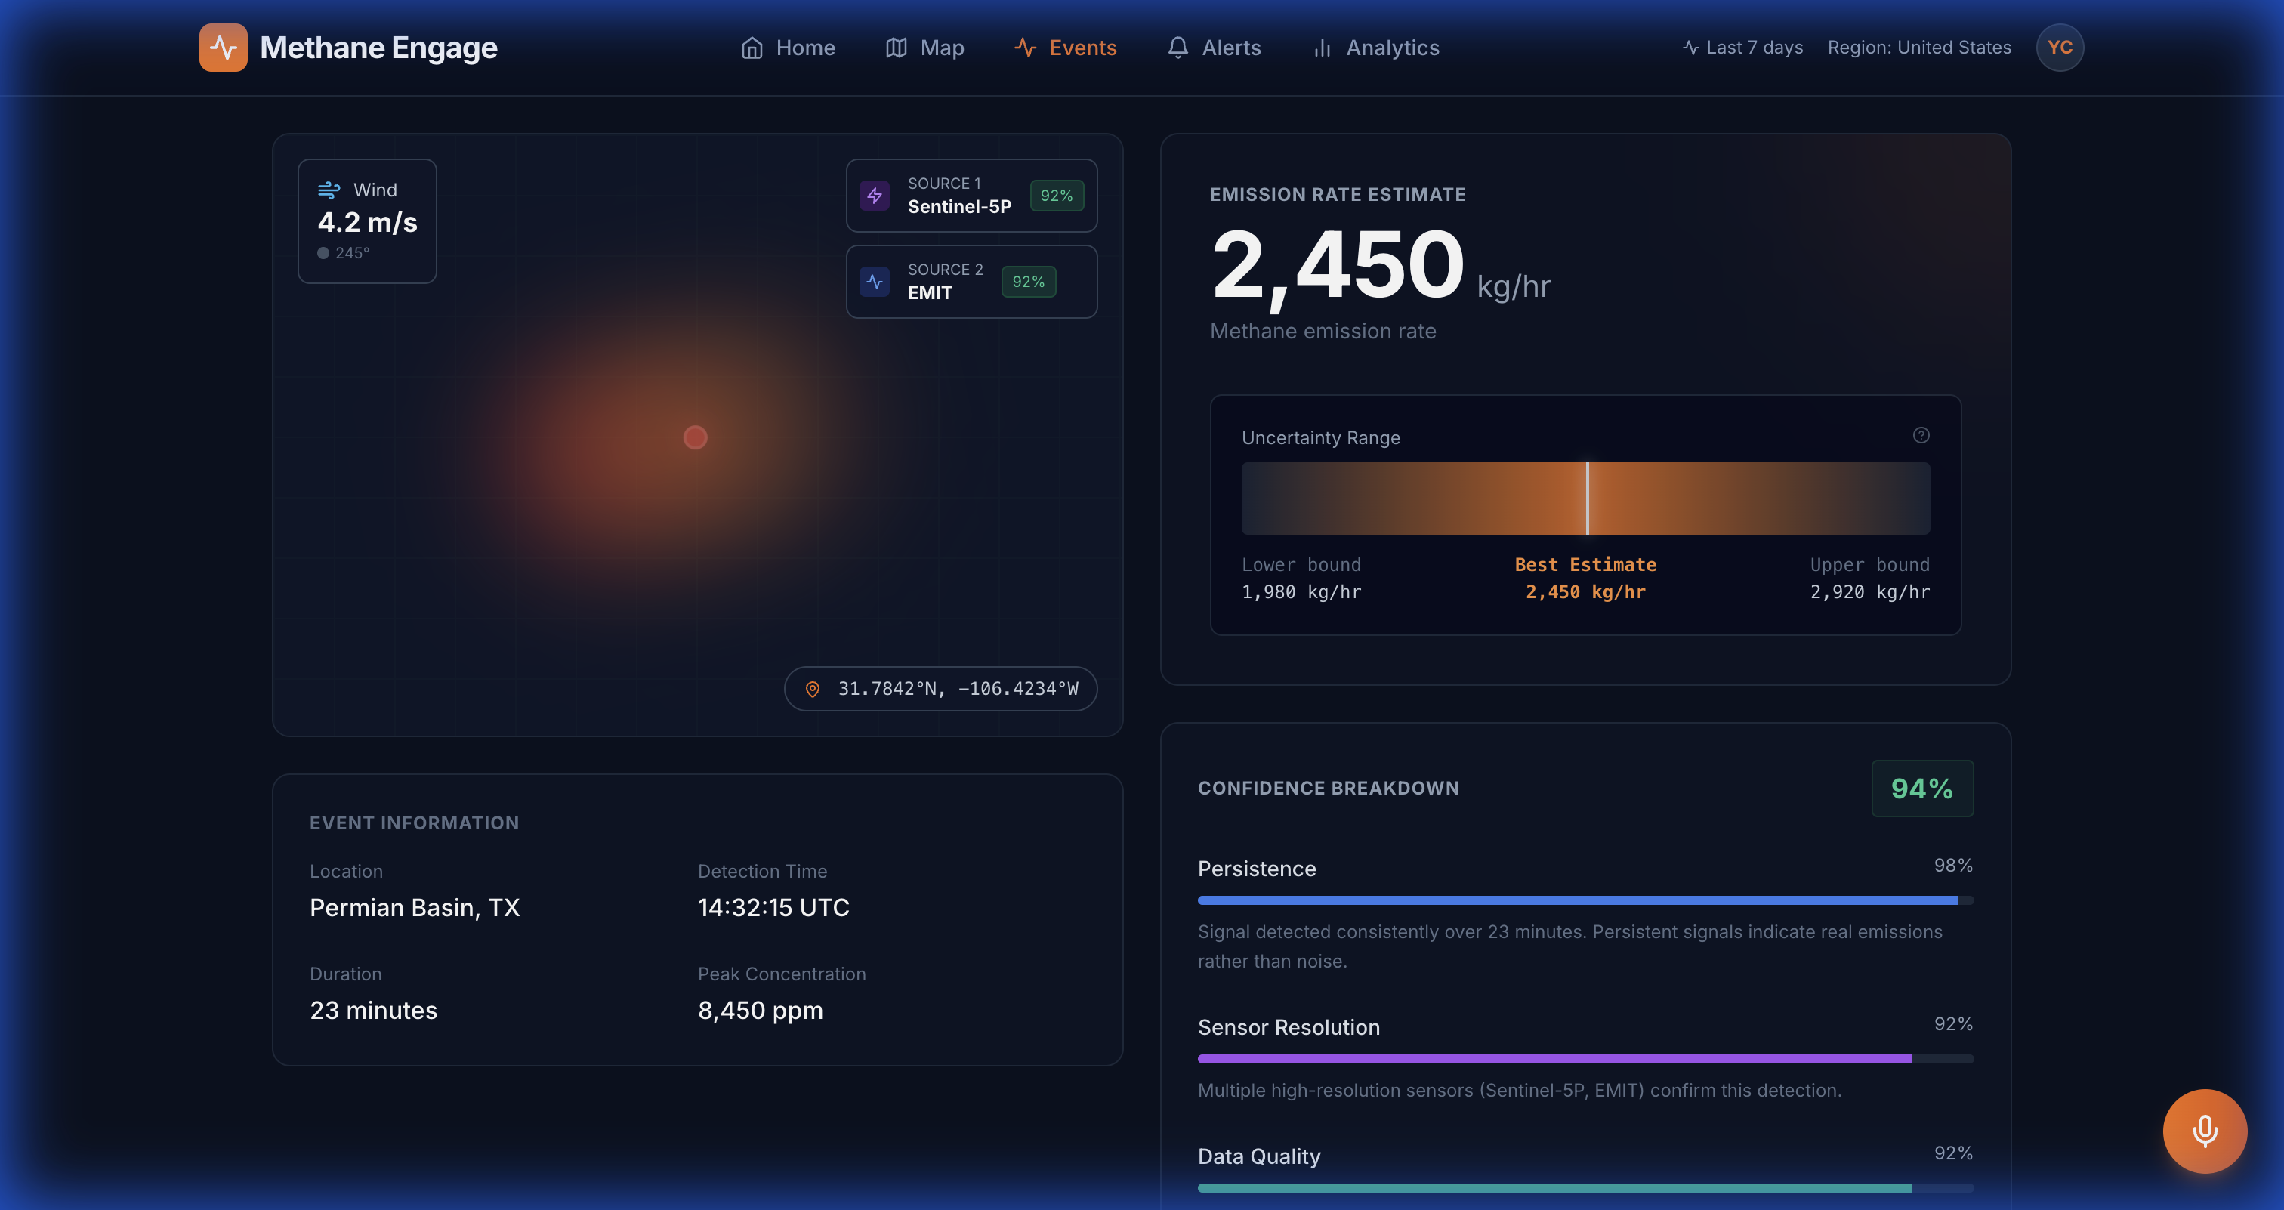
Task: Click the best estimate marker on uncertainty bar
Action: [1586, 497]
